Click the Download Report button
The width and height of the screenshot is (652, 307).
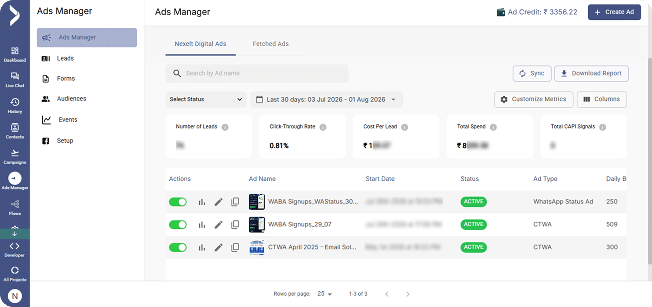pos(591,74)
